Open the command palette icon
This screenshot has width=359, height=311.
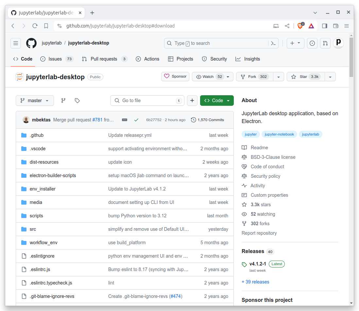click(273, 43)
